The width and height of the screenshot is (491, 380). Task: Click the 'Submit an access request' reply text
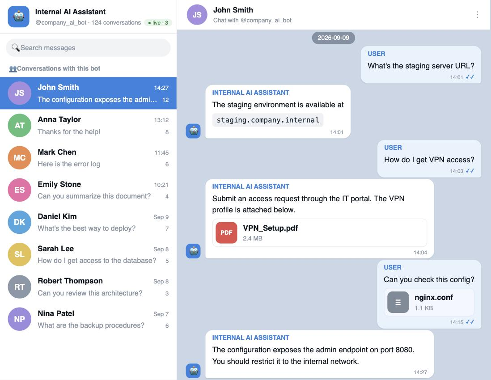point(309,204)
